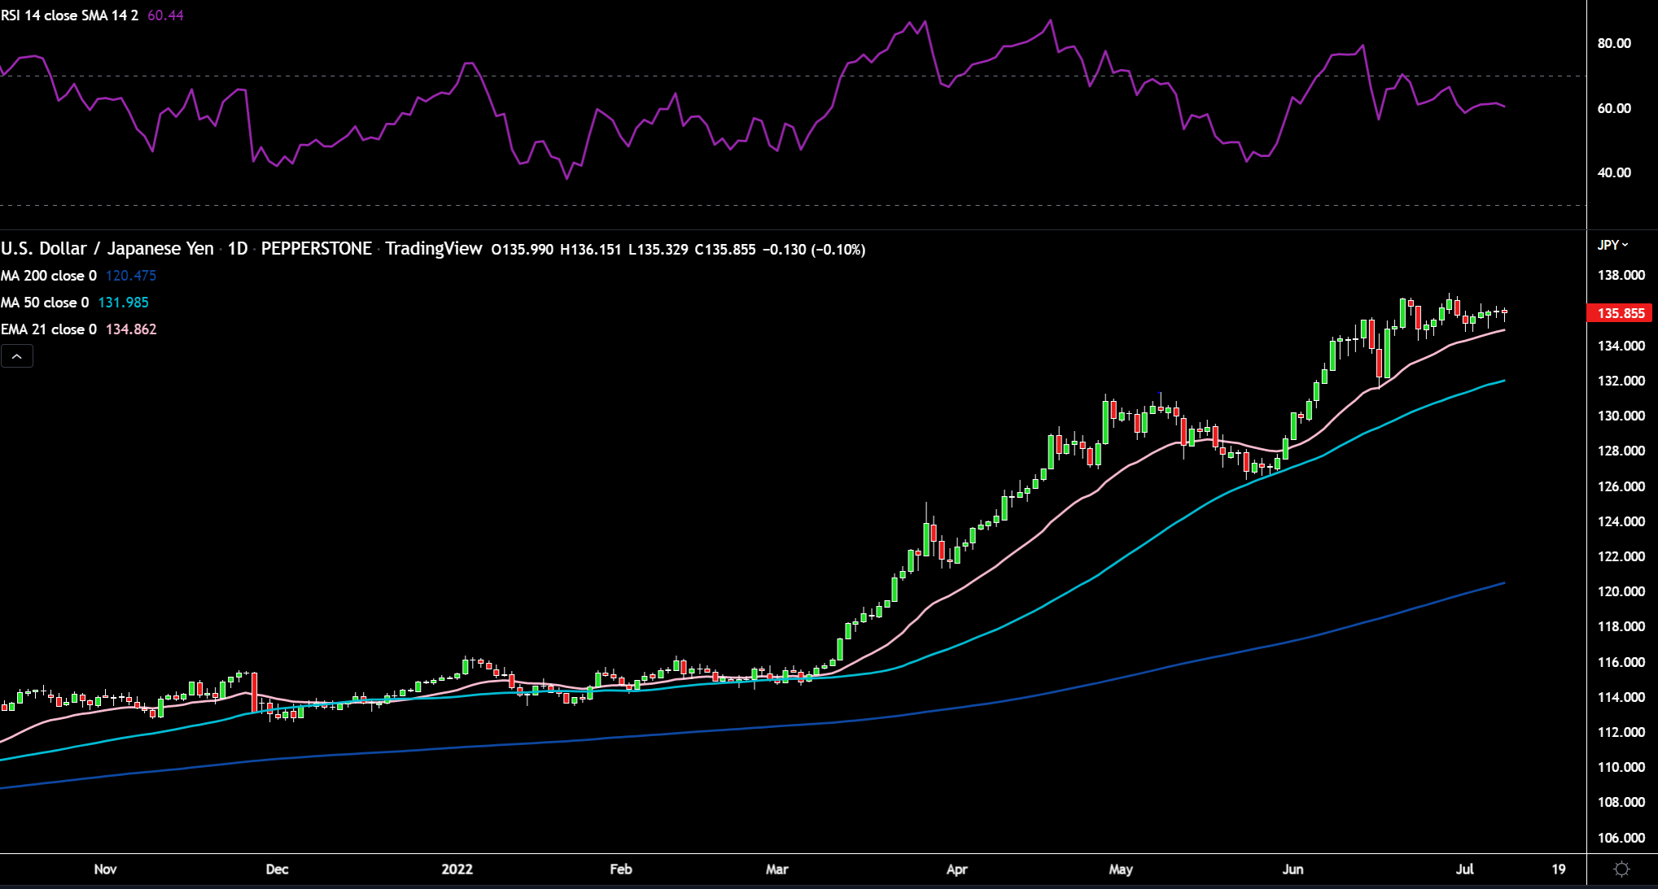
Task: Click the blue 120.475 MA 200 value
Action: coord(131,276)
